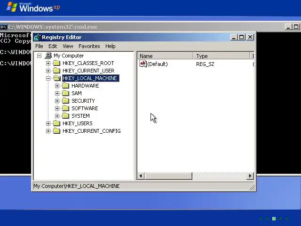Minimize the cmd.exe window
Screen dimensions: 301x226
point(288,27)
